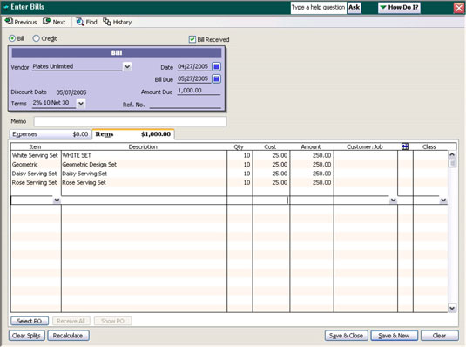
Task: Click the Ref. No. field
Action: [186, 105]
